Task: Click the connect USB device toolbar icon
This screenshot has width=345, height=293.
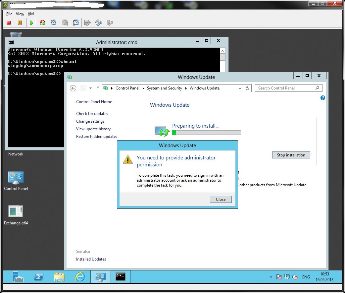Action: pos(110,23)
